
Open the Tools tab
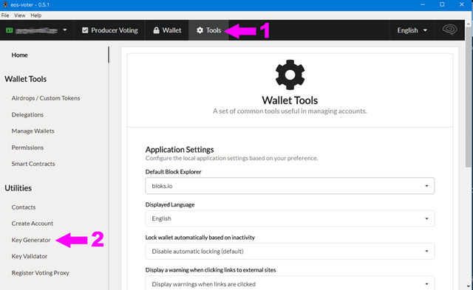[208, 30]
